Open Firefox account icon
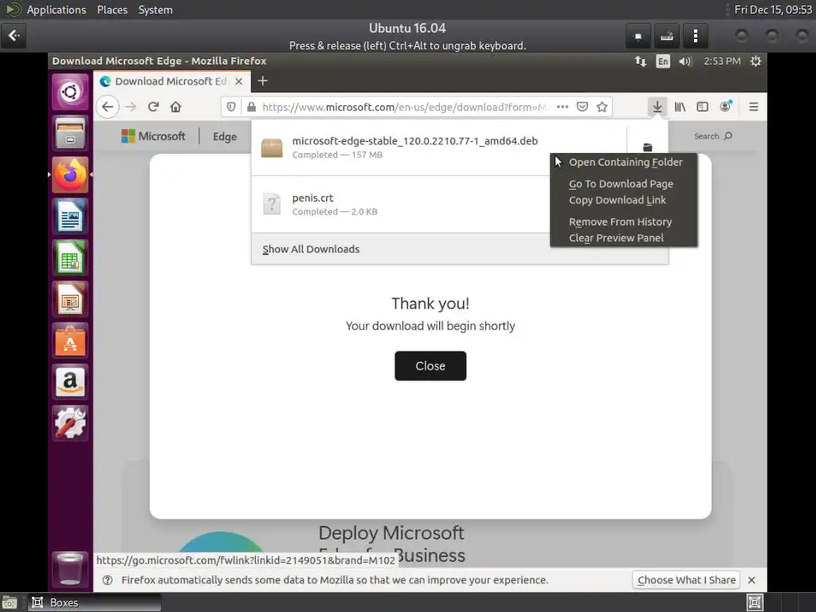816x612 pixels. click(x=725, y=107)
